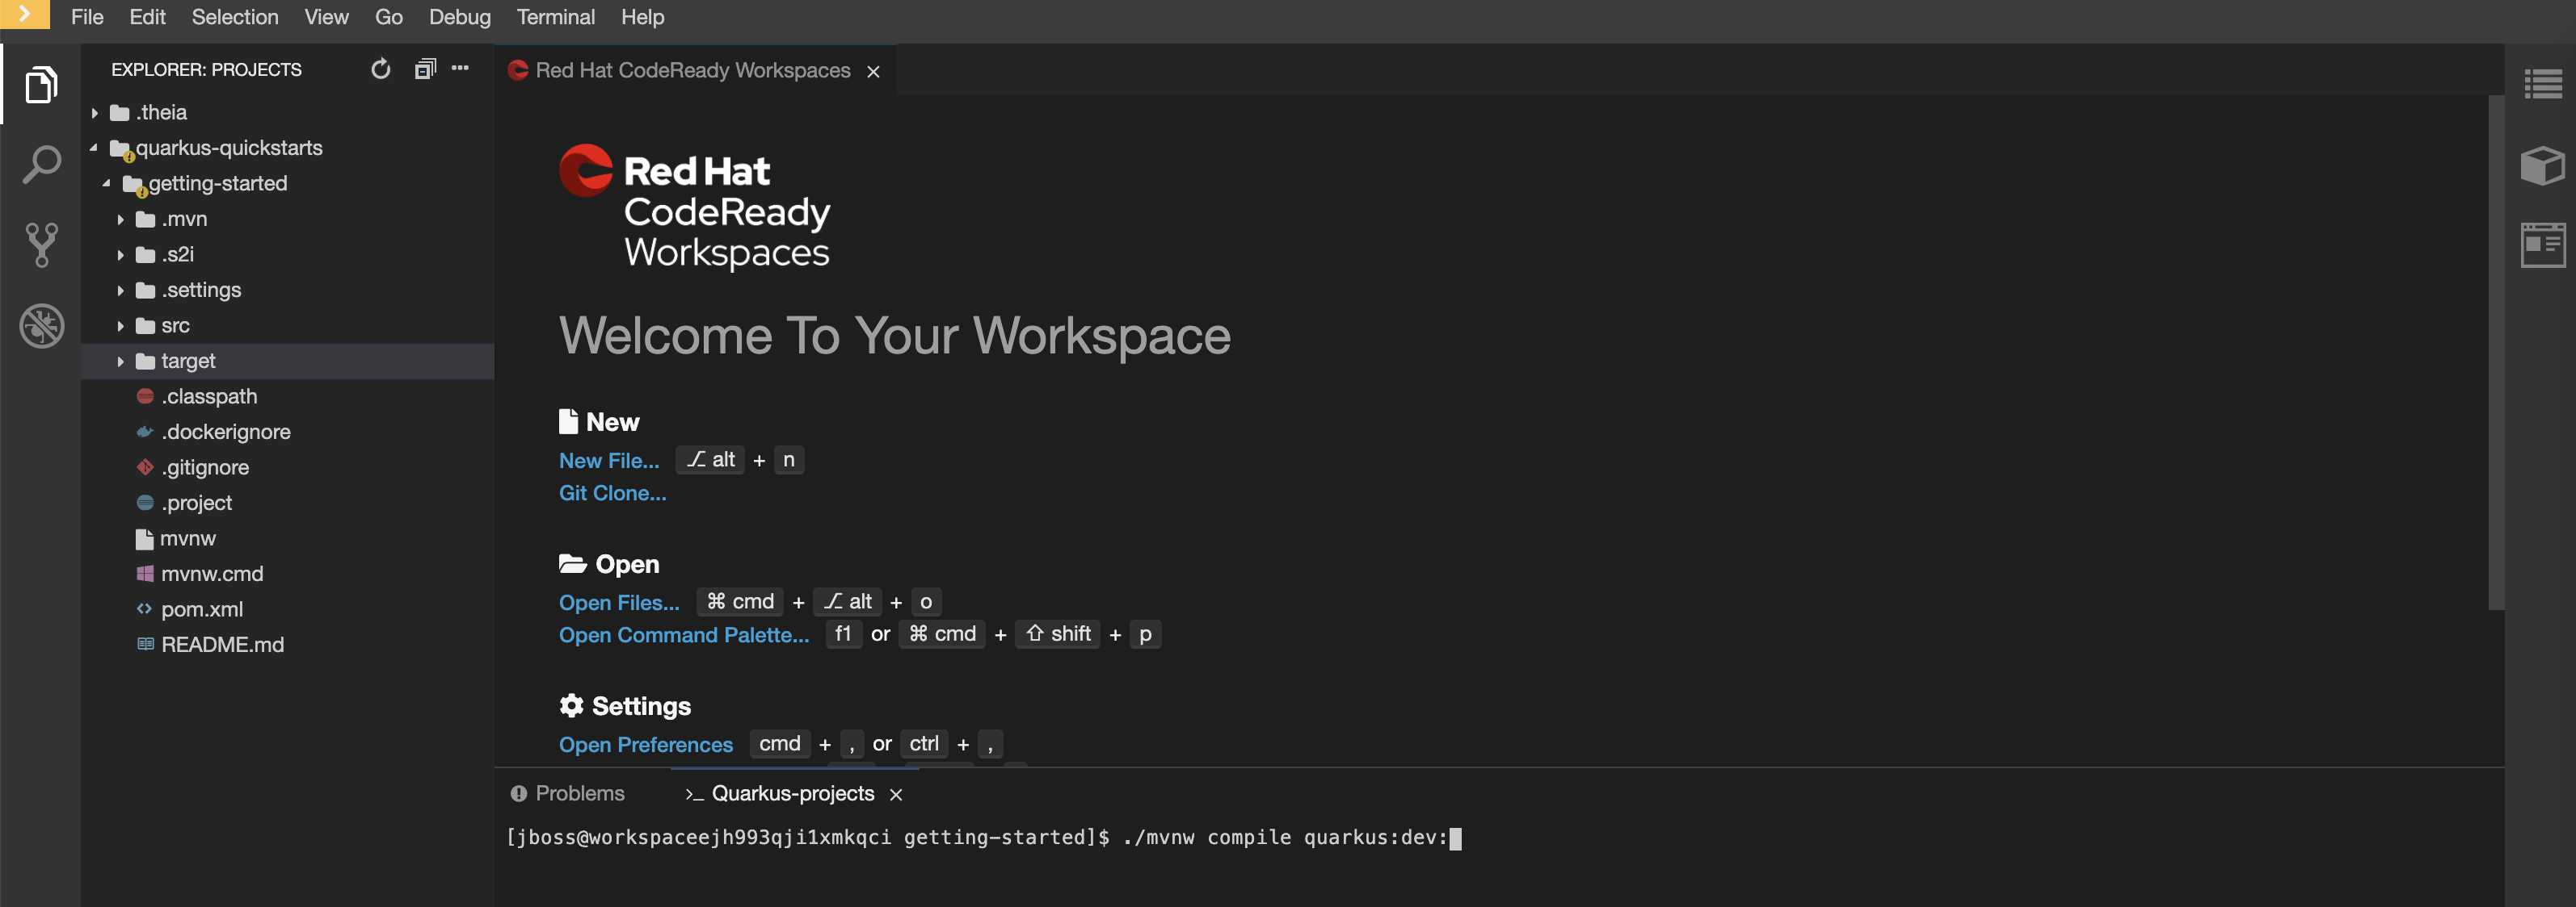Open Explorer more actions ellipsis
This screenshot has width=2576, height=907.
pyautogui.click(x=460, y=68)
